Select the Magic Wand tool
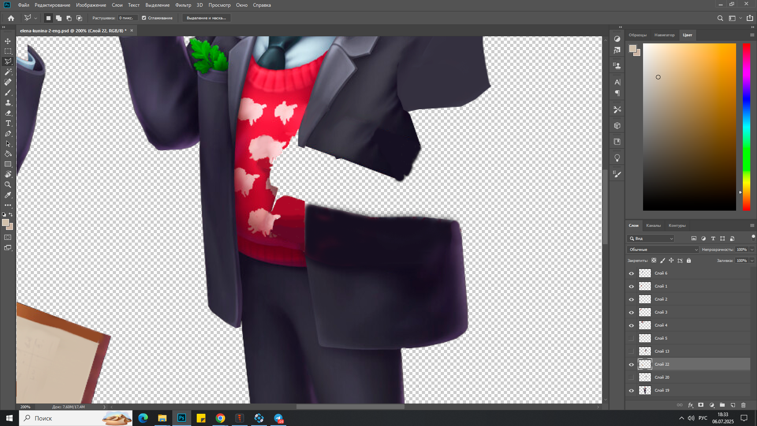Image resolution: width=757 pixels, height=426 pixels. [8, 72]
